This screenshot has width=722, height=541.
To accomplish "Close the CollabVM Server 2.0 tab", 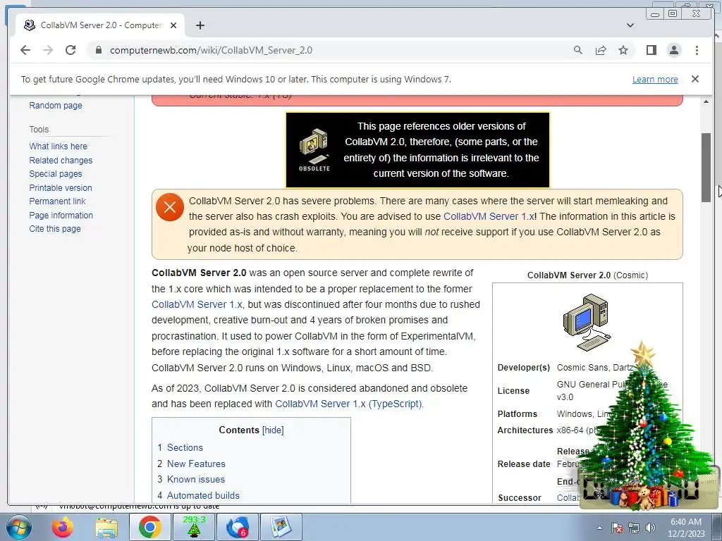I will (x=173, y=25).
